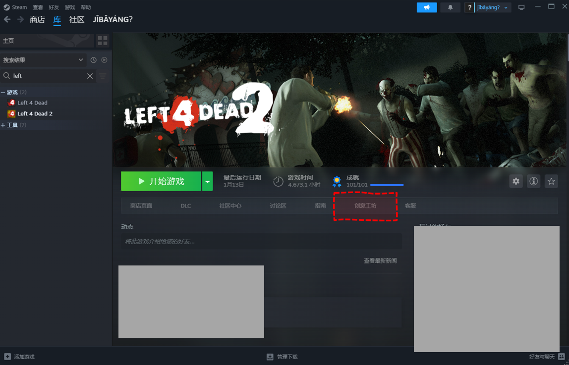Switch to the 商店 tab
Screen dimensions: 569x365
(x=37, y=20)
